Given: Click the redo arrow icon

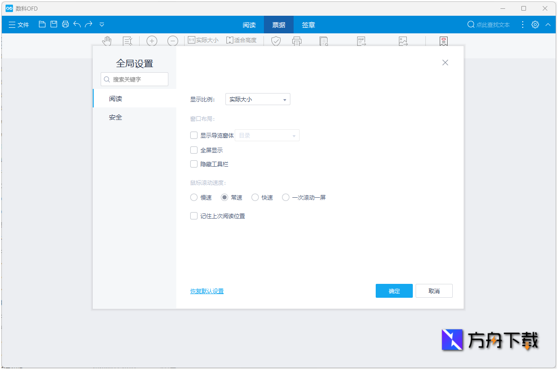Looking at the screenshot, I should [x=89, y=25].
